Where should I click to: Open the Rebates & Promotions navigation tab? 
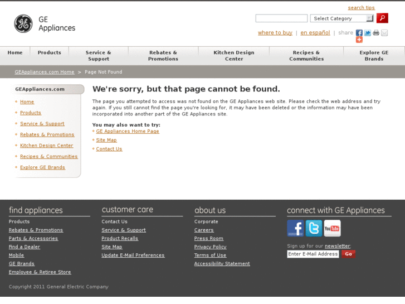(163, 56)
